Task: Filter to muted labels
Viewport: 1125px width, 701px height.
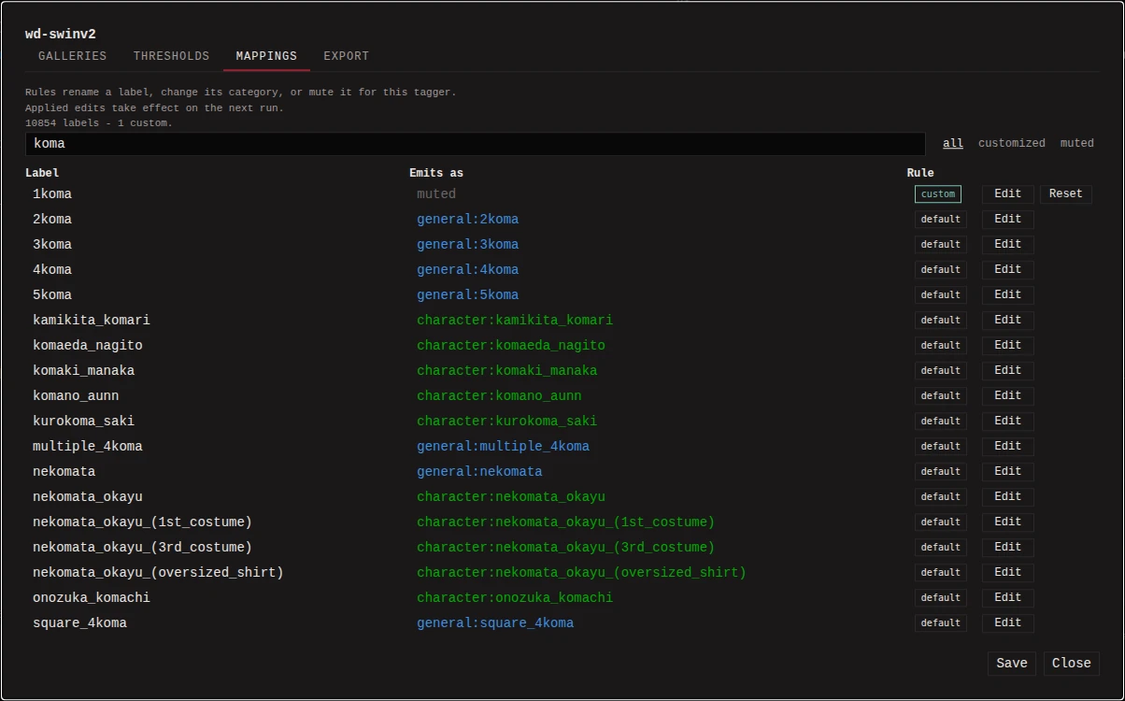Action: 1077,143
